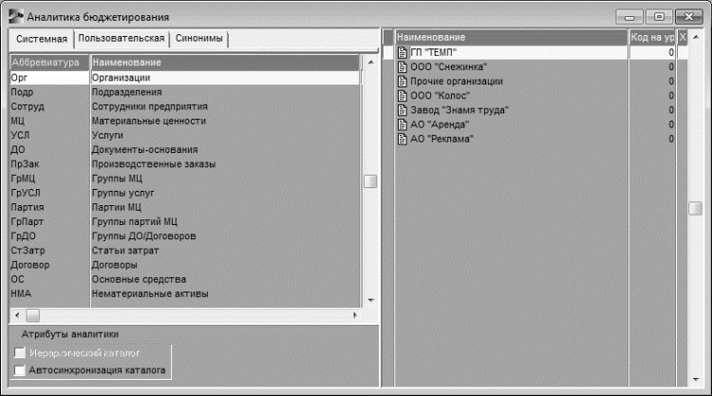Select the Договоры row
The height and width of the screenshot is (396, 712).
(x=185, y=265)
